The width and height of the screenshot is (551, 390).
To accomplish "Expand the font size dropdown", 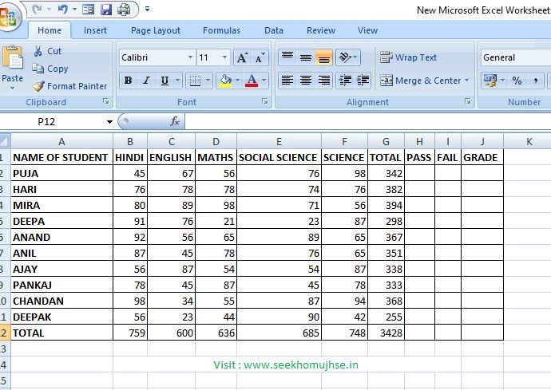I will [x=225, y=57].
